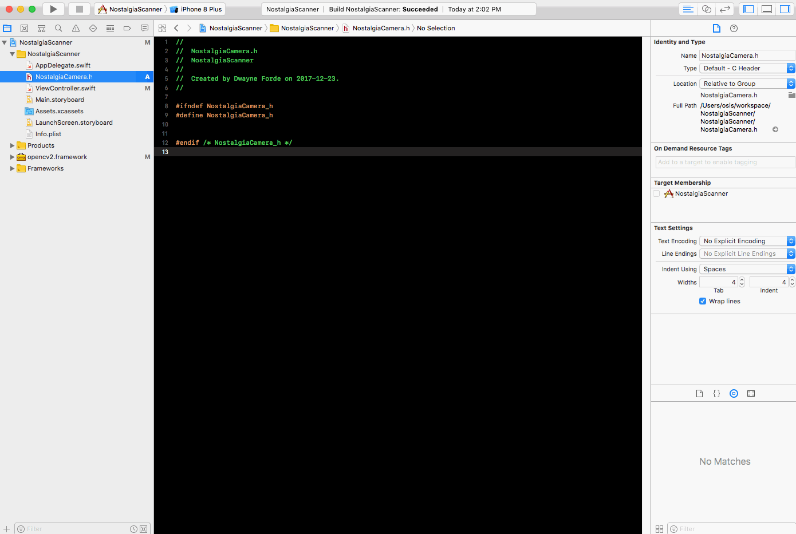This screenshot has height=534, width=796.
Task: Collapse the NostalgiaScanner project root
Action: pyautogui.click(x=5, y=42)
